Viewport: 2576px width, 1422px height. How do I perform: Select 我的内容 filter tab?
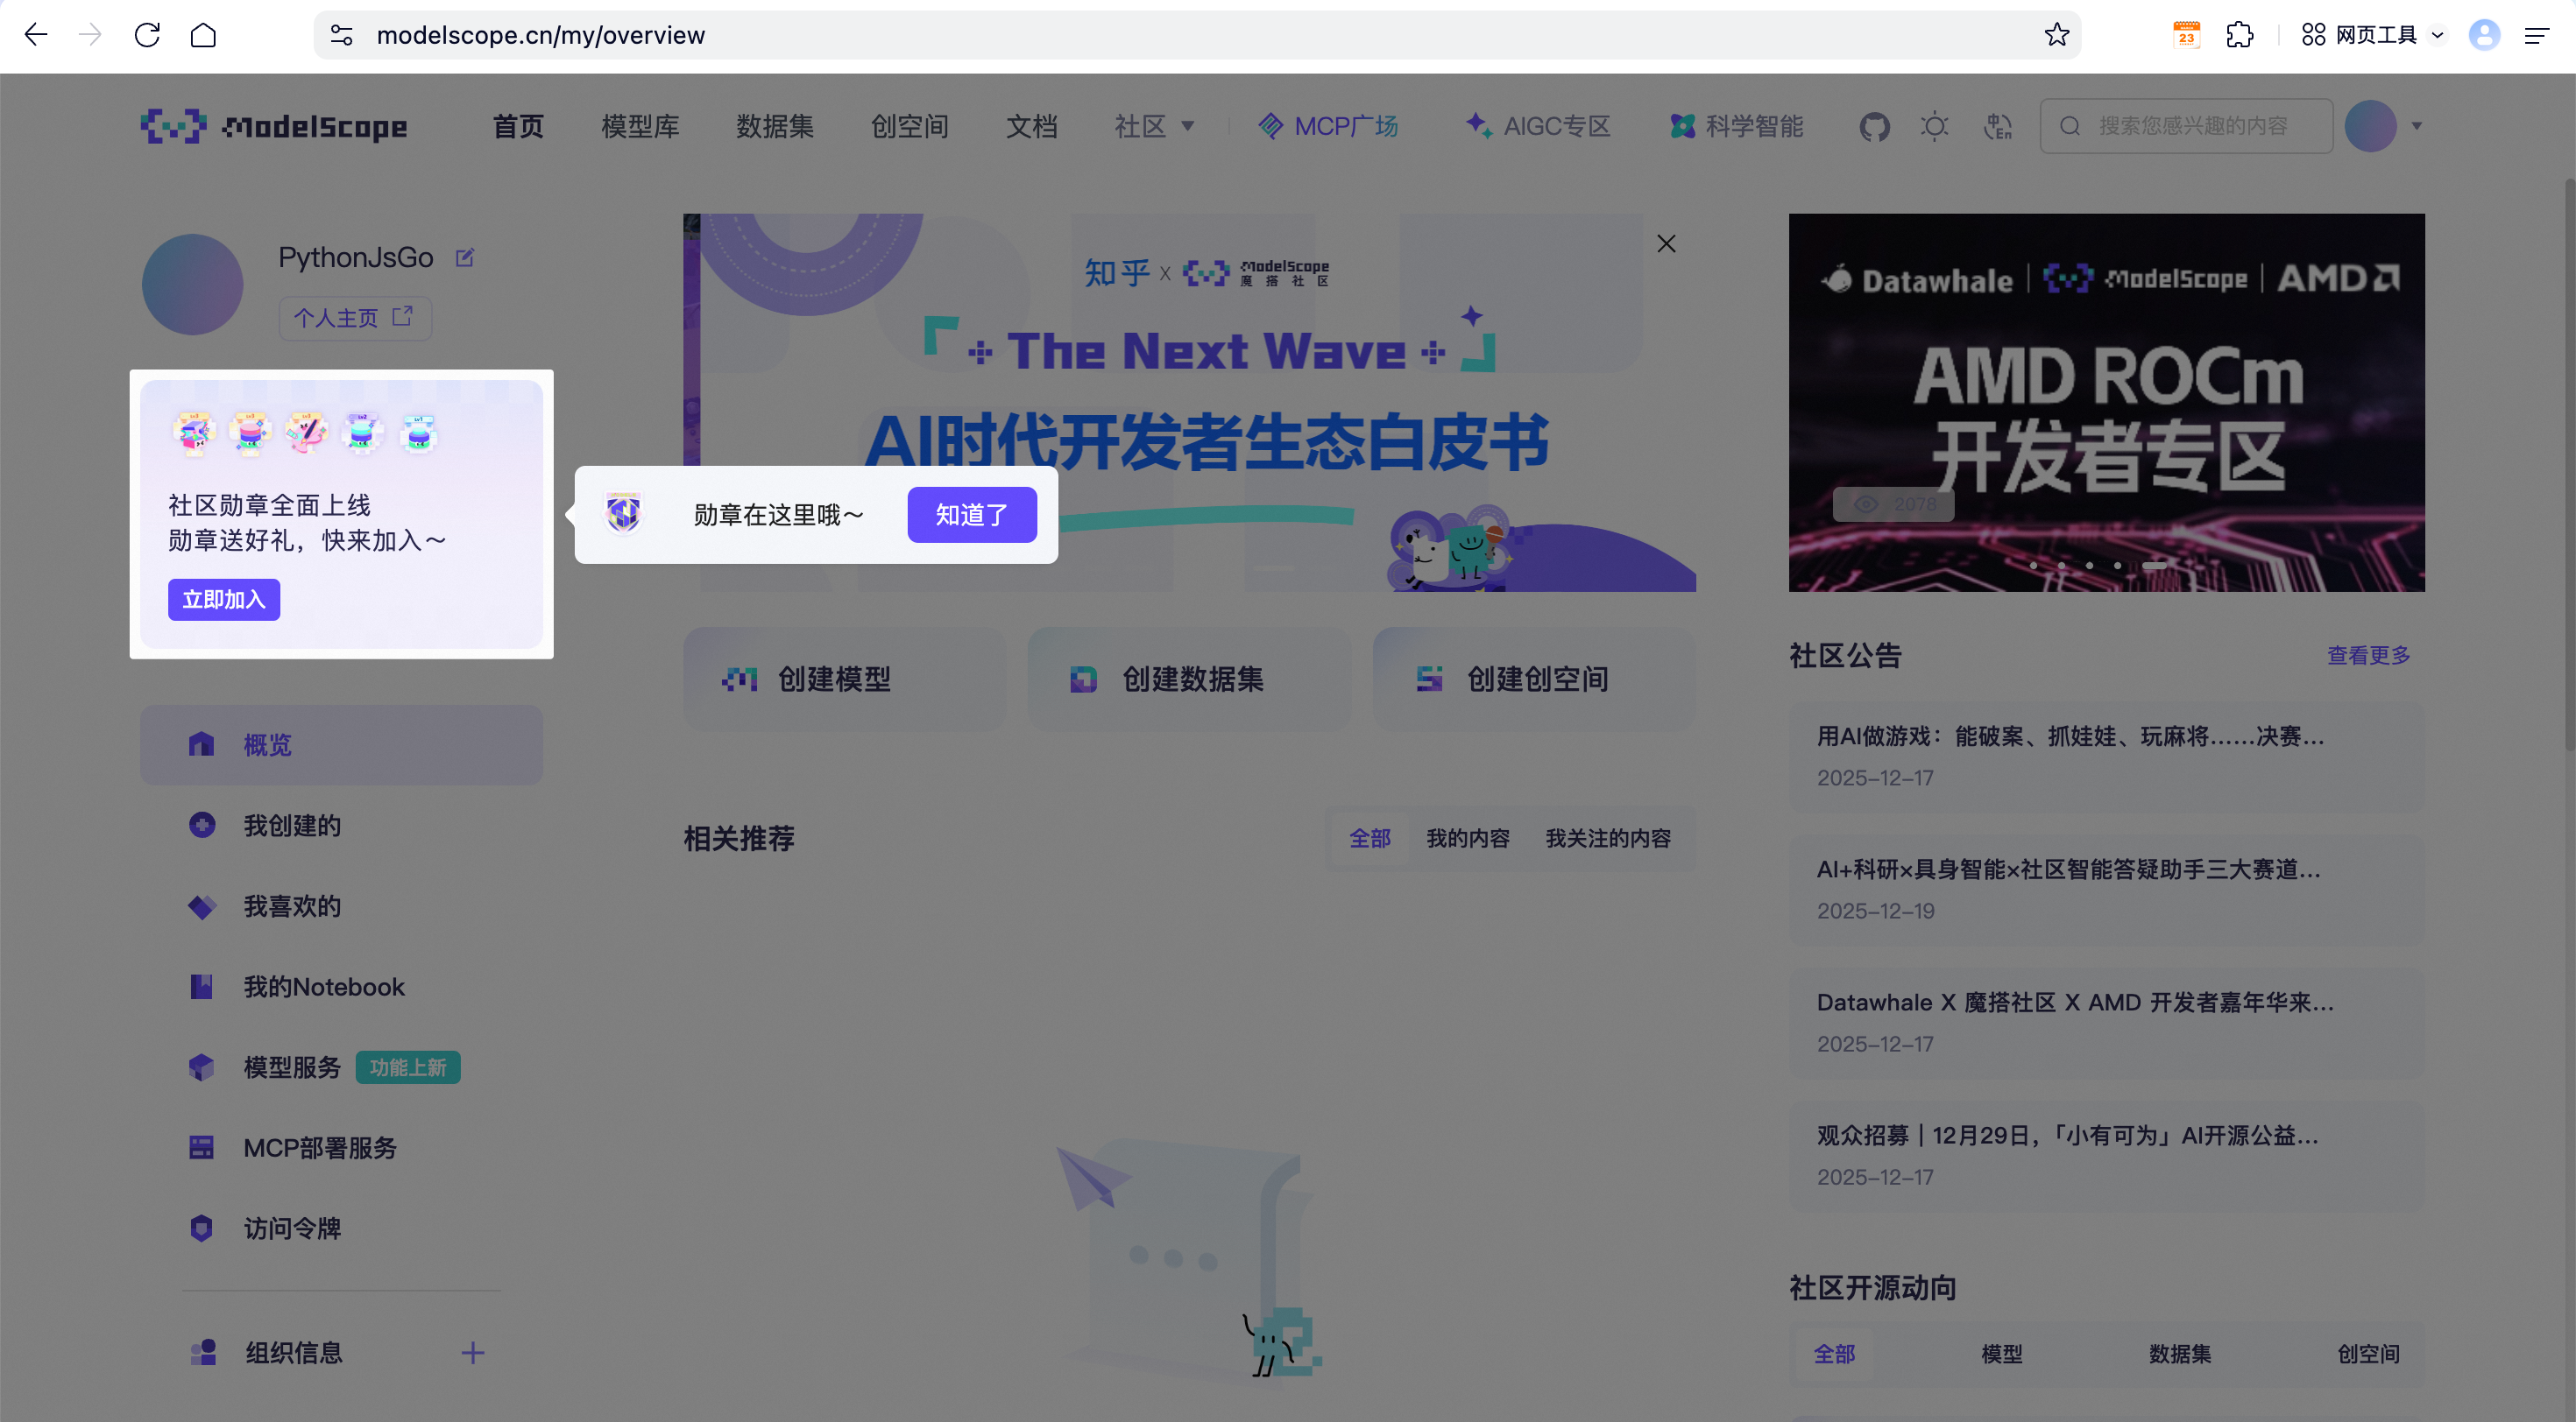pos(1467,839)
